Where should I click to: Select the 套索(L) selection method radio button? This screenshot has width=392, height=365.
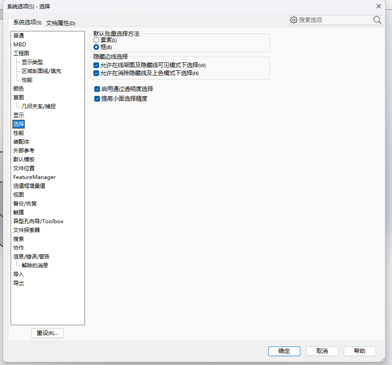coord(96,40)
